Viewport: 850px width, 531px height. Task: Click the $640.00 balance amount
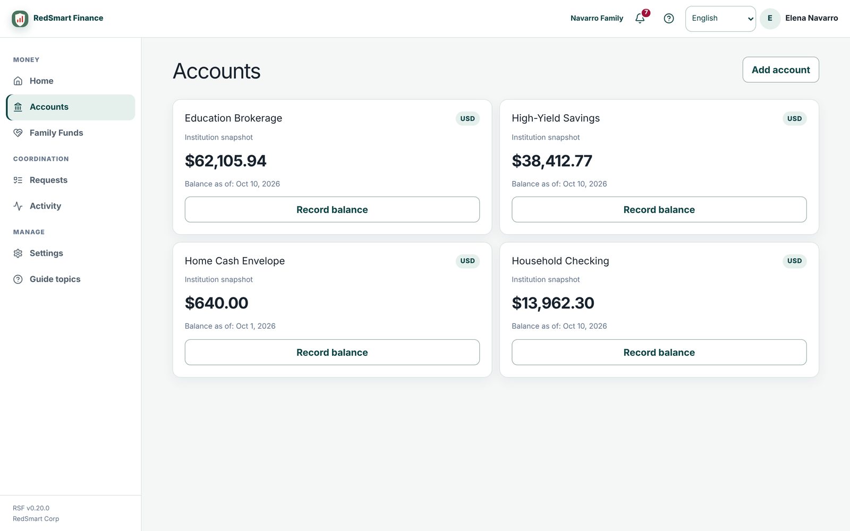point(216,303)
